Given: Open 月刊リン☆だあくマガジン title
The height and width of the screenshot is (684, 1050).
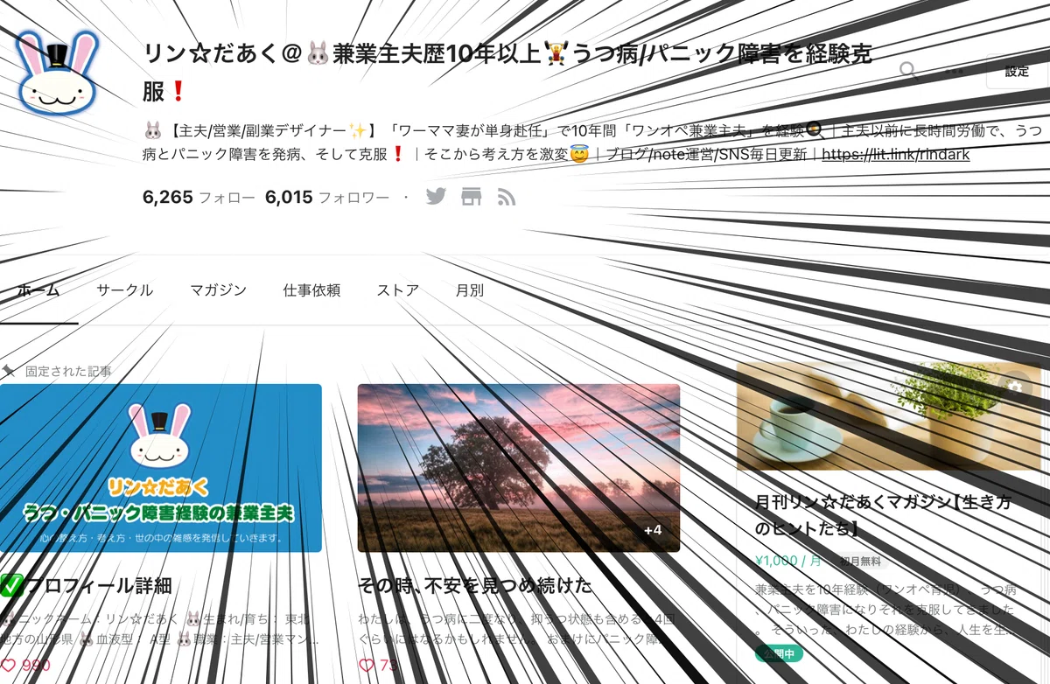Looking at the screenshot, I should point(883,515).
